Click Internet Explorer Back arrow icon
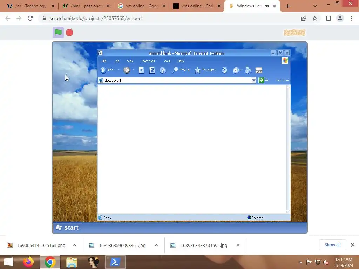 coord(103,70)
